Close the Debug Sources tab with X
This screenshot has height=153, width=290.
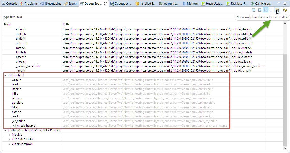tap(106, 4)
